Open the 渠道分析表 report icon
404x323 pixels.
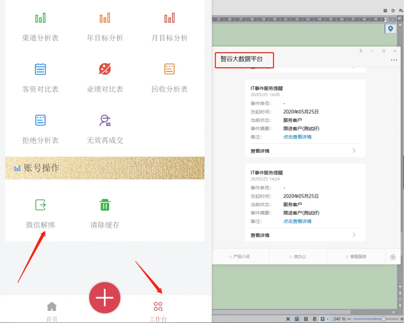[x=40, y=18]
